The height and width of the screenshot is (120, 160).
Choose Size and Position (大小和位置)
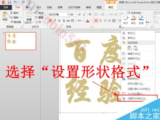138,93
